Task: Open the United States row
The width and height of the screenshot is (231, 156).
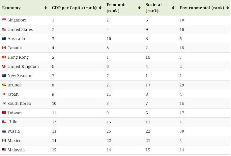Action: [115, 29]
